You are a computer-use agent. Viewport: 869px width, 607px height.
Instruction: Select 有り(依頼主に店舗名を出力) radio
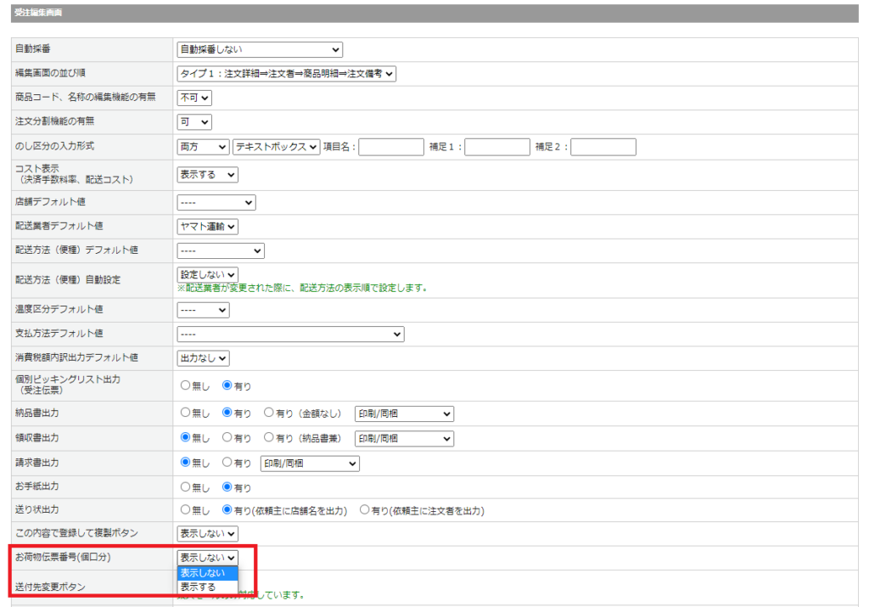pyautogui.click(x=227, y=509)
